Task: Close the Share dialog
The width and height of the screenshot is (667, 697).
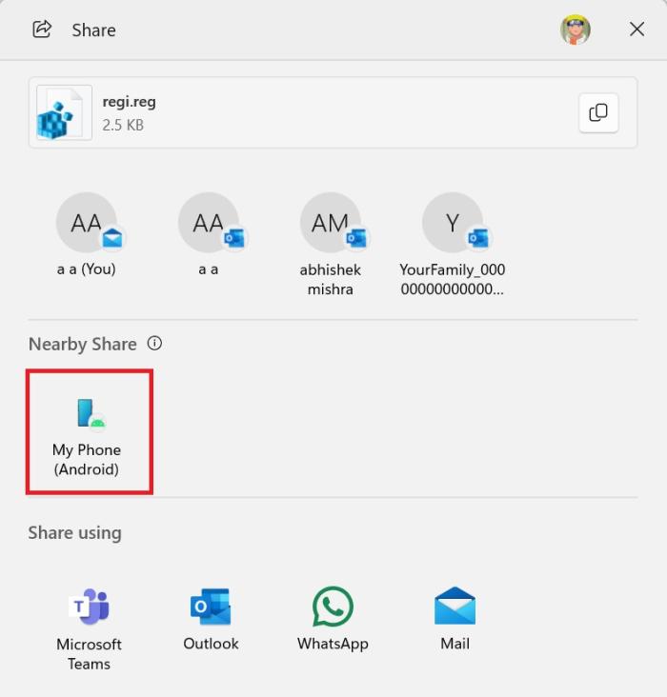Action: point(637,30)
